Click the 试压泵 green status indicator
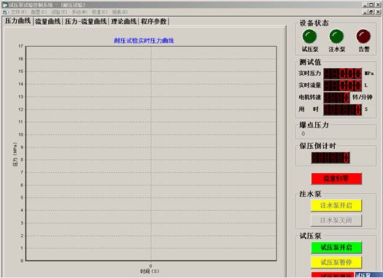383x278 pixels. tap(309, 36)
